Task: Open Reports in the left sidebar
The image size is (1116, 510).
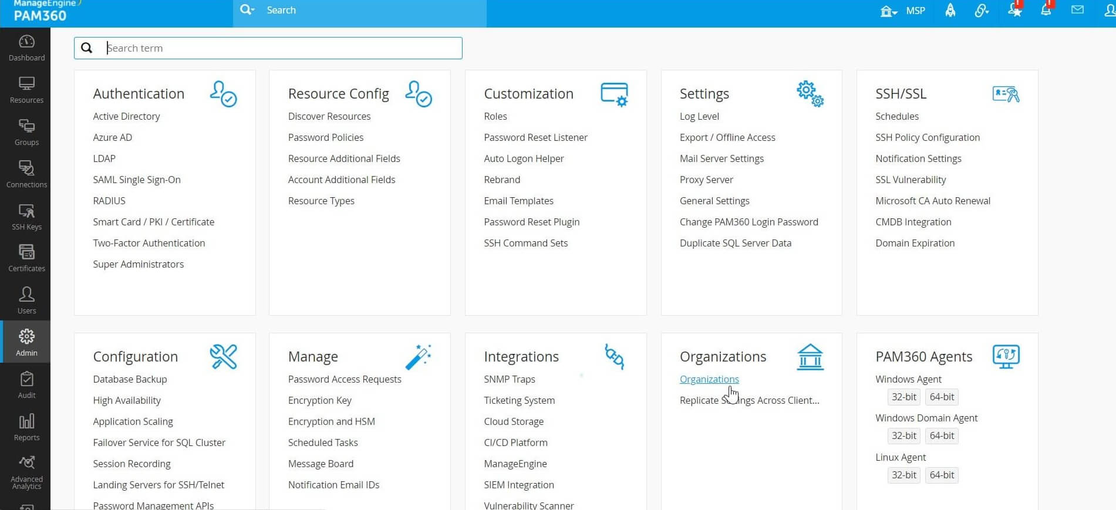Action: 26,428
